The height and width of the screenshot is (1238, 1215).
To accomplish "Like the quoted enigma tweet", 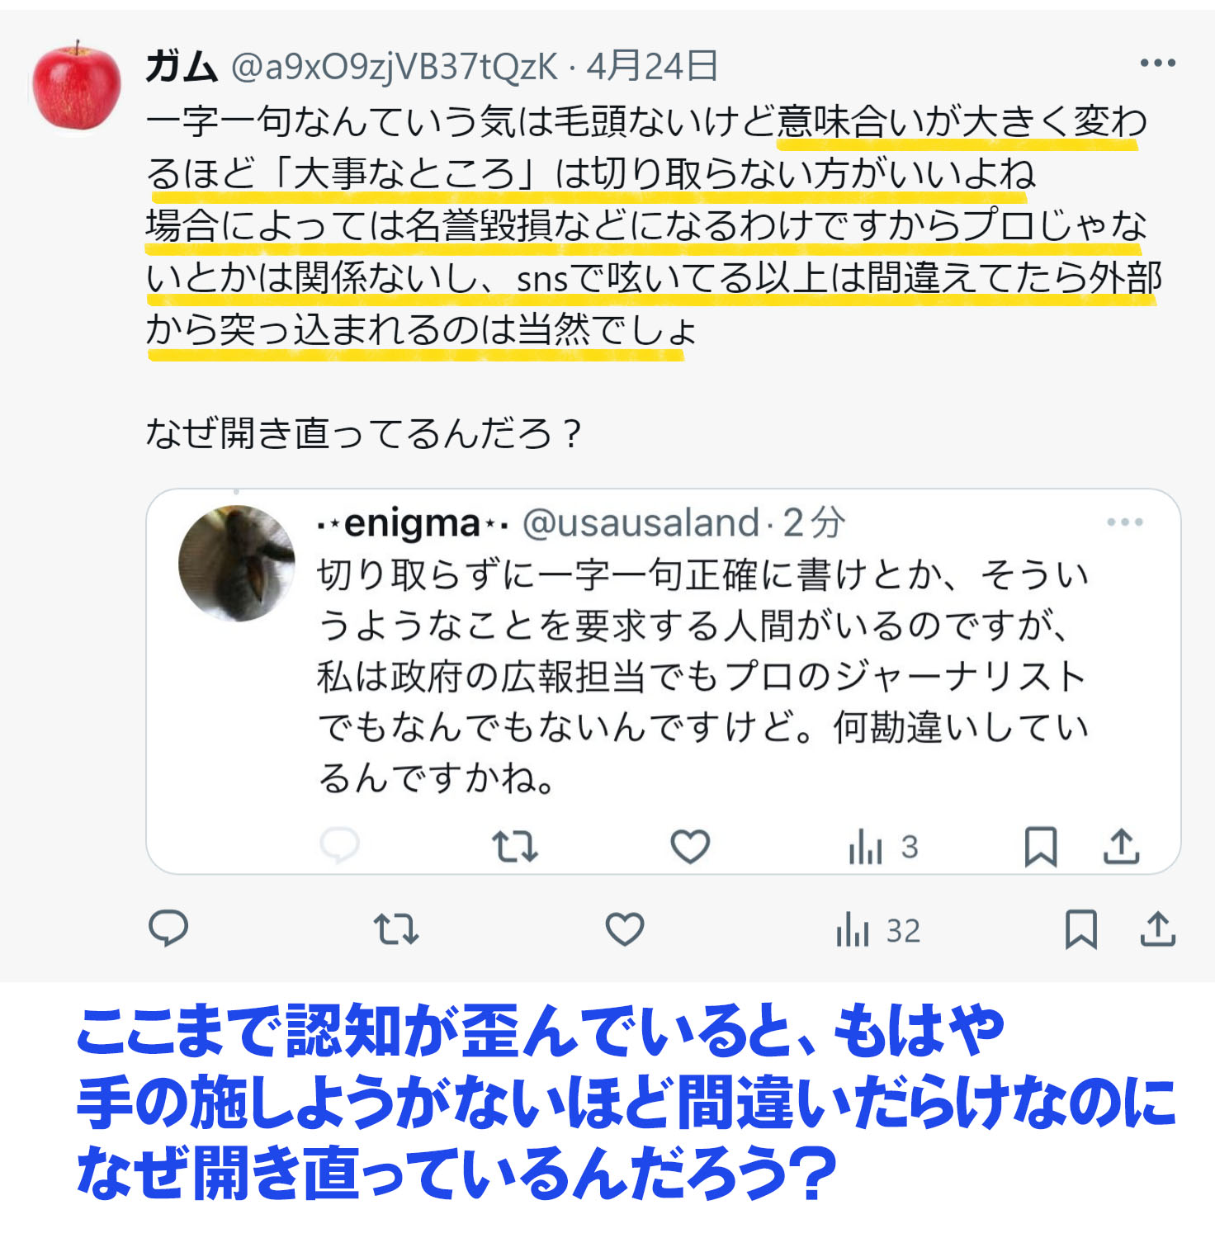I will pos(690,846).
